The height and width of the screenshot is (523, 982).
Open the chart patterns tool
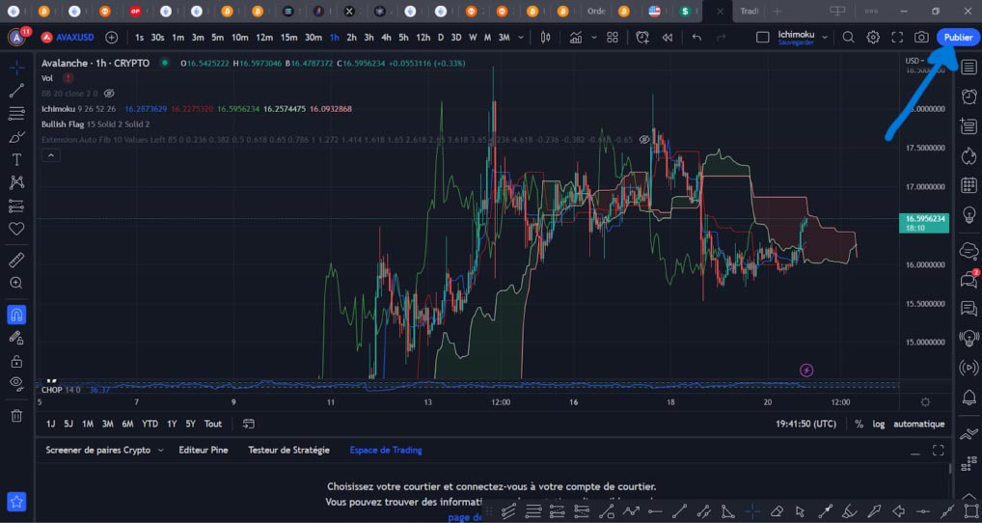16,182
